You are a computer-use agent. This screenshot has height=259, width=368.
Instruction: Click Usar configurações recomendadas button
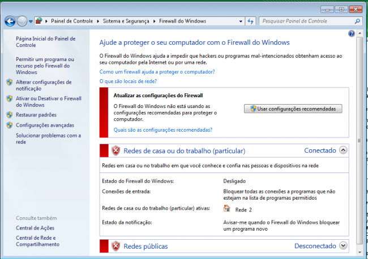[x=293, y=109]
